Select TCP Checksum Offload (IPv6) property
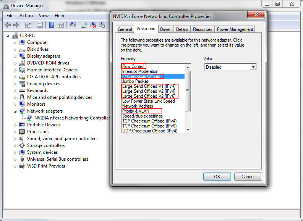The height and width of the screenshot is (221, 303). tap(149, 126)
